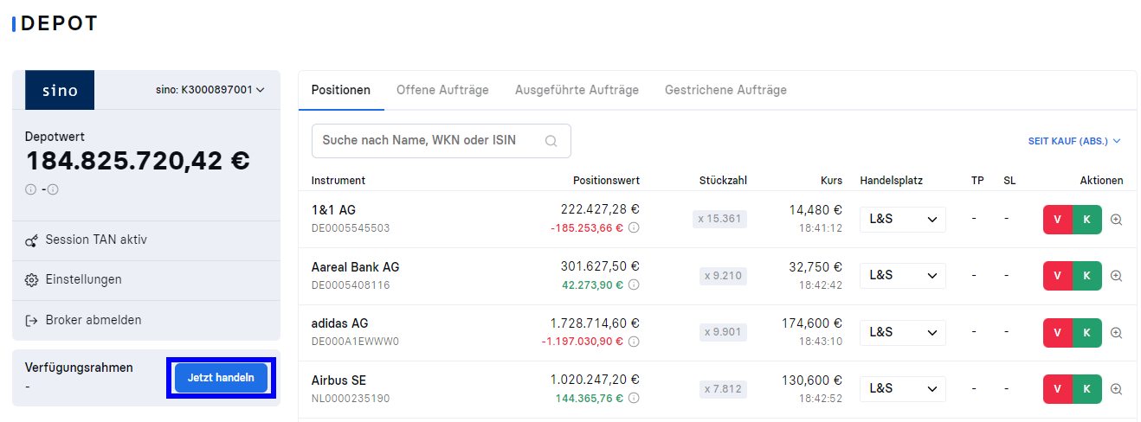This screenshot has height=422, width=1141.
Task: Open Handelsplatz dropdown for 1&1 AG
Action: 903,220
